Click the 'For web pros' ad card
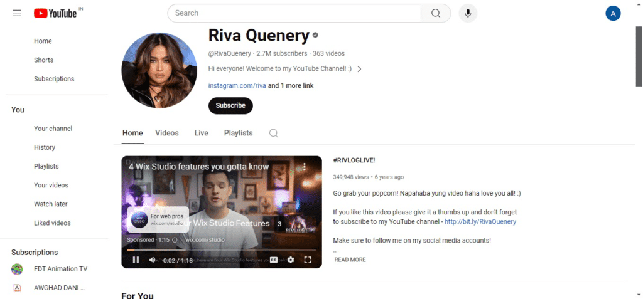The height and width of the screenshot is (299, 643). click(x=158, y=220)
